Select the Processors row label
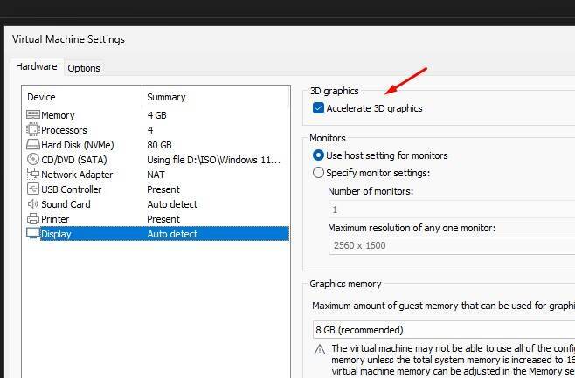This screenshot has width=575, height=378. [x=64, y=130]
